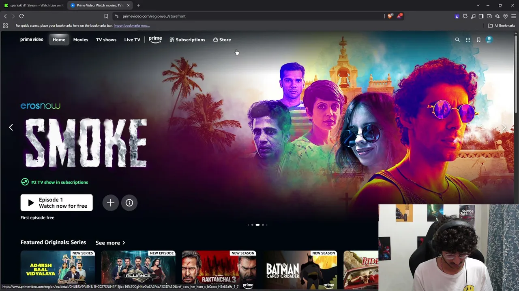
Task: Open the Store navigation item
Action: click(x=222, y=40)
